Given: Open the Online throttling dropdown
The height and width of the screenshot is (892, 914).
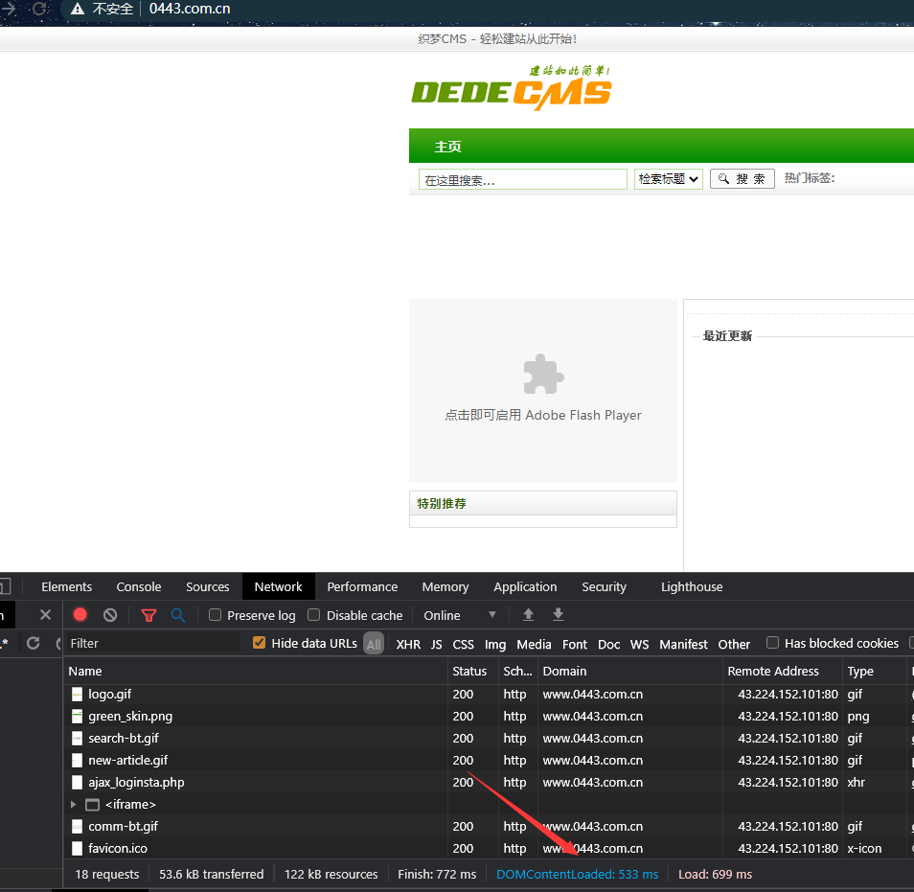Looking at the screenshot, I should click(460, 615).
